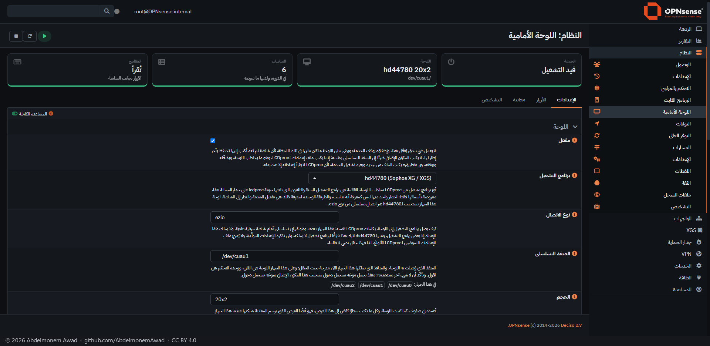Click the info icon next to مفعل
This screenshot has height=346, width=710.
tap(574, 140)
